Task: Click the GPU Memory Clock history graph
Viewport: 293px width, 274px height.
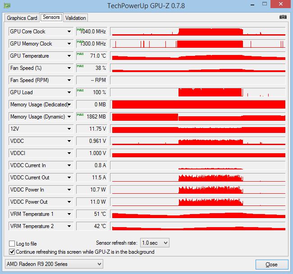Action: point(198,44)
